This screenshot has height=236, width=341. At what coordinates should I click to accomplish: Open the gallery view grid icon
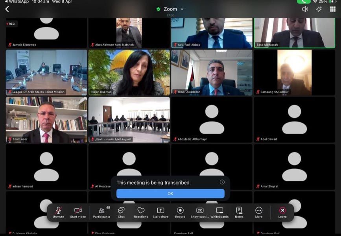(x=333, y=9)
